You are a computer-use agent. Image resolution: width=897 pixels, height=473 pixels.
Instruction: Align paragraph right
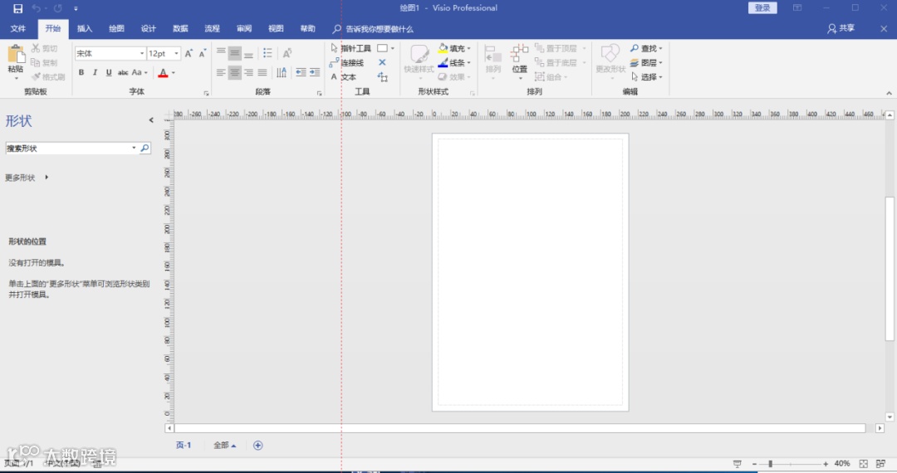248,72
